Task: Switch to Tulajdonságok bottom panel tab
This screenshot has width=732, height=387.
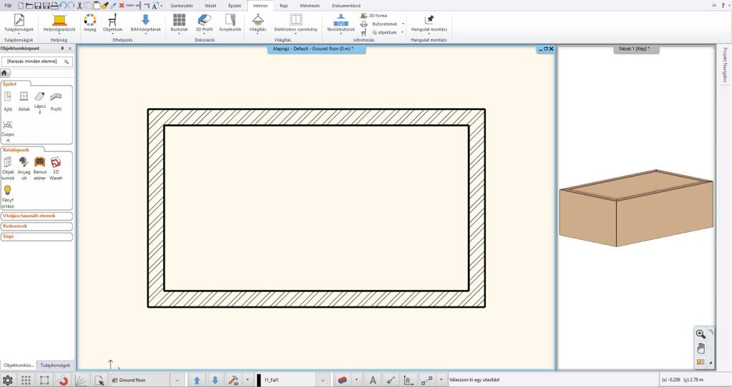Action: coord(55,366)
